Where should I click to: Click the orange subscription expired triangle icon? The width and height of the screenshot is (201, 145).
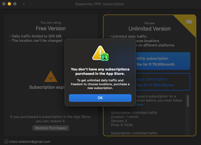point(51,76)
